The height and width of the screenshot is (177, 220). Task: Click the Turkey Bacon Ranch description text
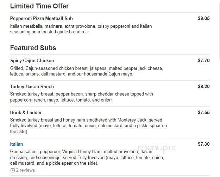point(81,97)
